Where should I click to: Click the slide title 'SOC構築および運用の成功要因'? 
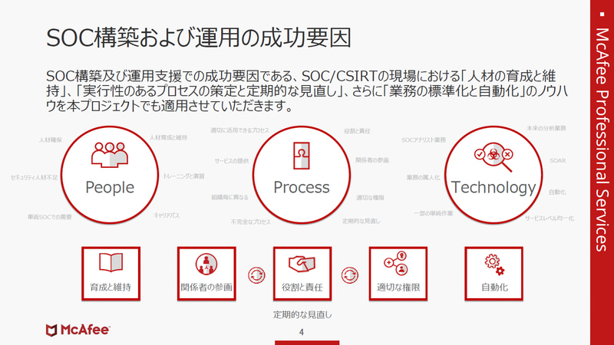click(199, 38)
